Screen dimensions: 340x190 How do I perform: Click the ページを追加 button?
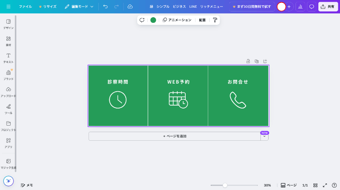click(x=175, y=136)
